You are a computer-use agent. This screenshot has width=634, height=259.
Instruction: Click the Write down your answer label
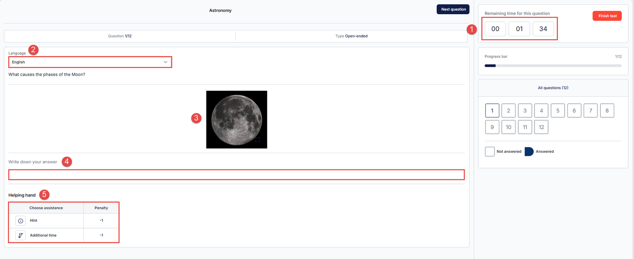click(x=33, y=162)
